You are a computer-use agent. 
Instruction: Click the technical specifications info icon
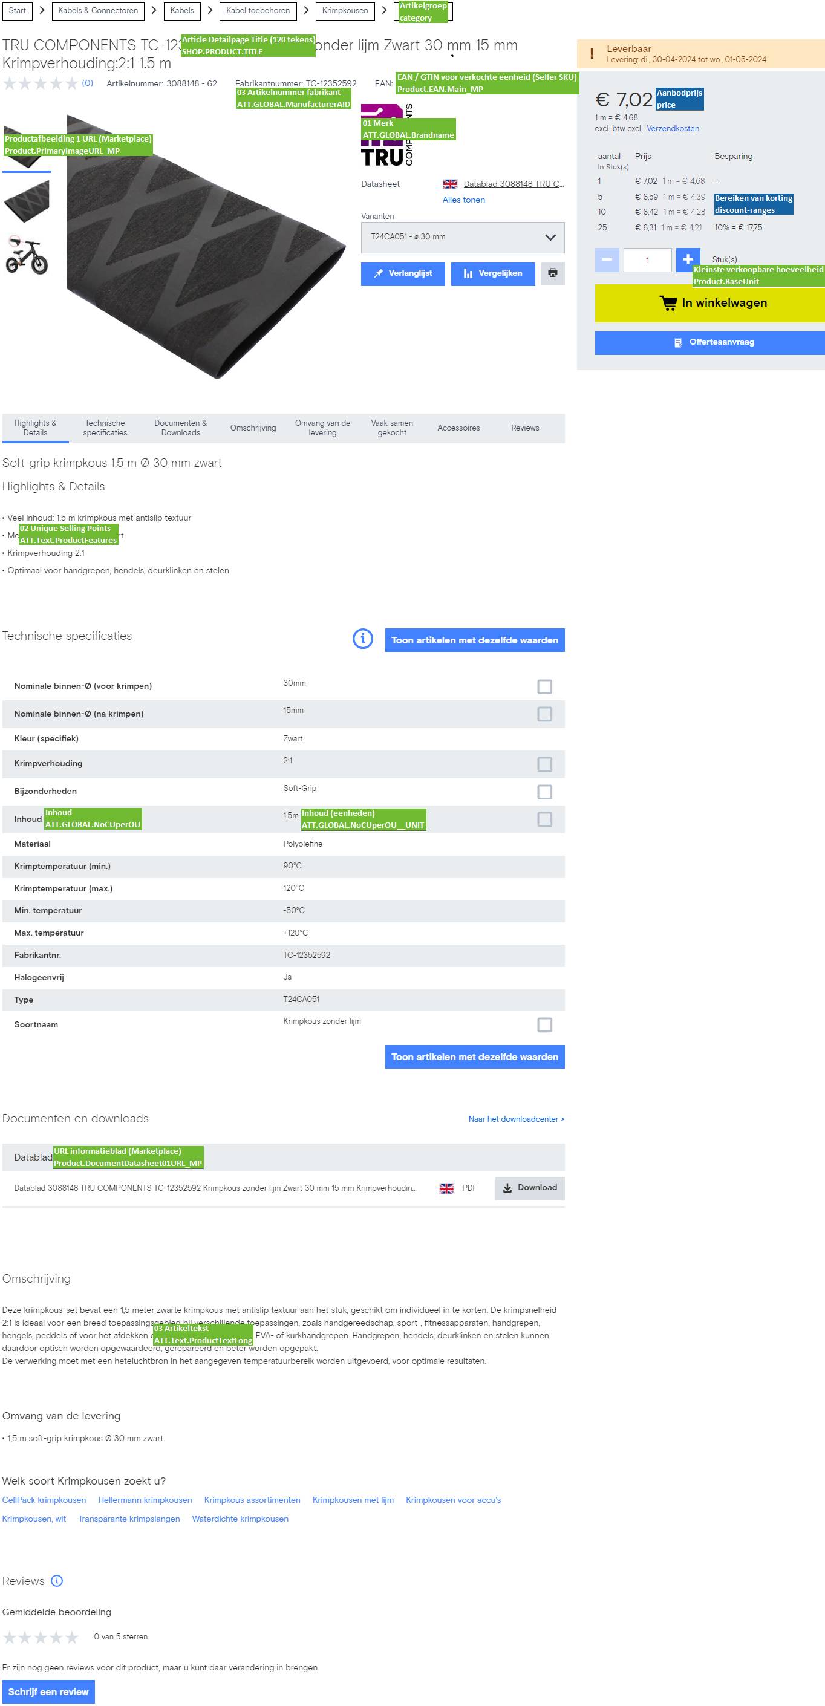tap(363, 639)
